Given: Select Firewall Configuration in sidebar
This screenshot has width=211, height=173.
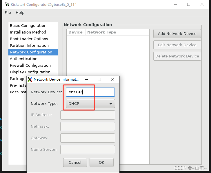Looking at the screenshot, I should point(33,65).
